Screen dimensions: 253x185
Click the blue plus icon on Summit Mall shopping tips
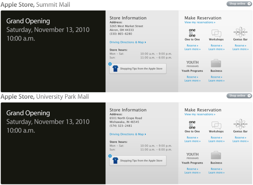tap(110, 64)
